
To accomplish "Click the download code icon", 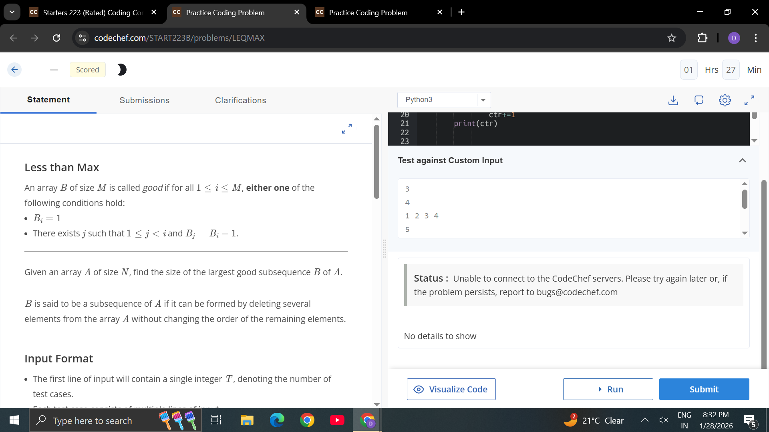I will click(x=673, y=100).
